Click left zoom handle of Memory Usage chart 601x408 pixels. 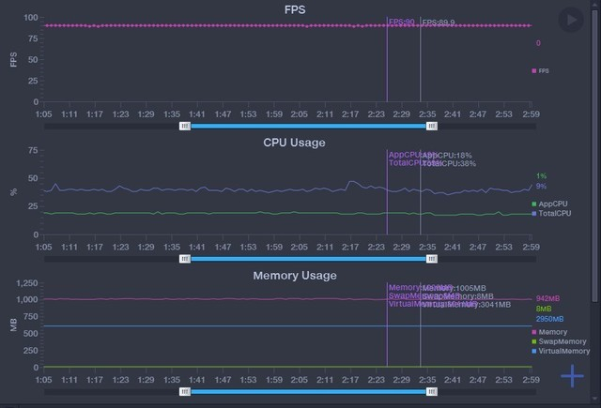tap(185, 391)
